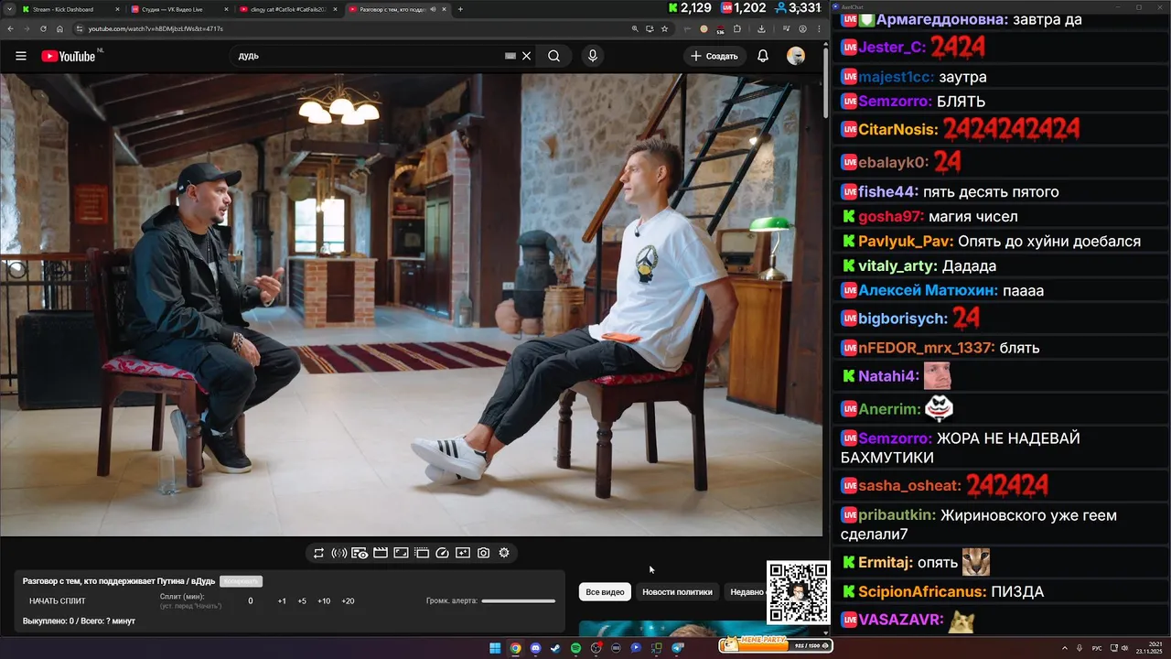Open Telegram from the taskbar
The image size is (1171, 659).
(678, 648)
